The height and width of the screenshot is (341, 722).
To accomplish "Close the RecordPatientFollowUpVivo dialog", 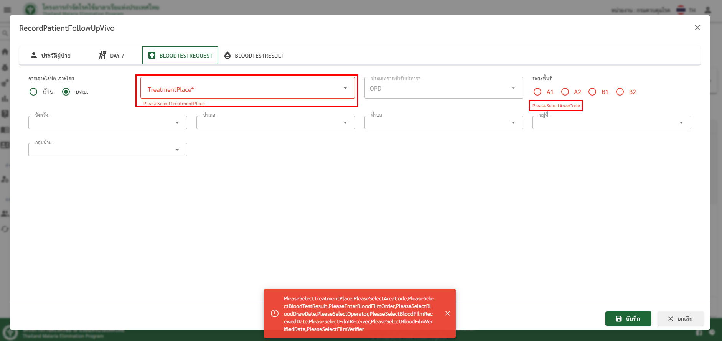I will (697, 28).
